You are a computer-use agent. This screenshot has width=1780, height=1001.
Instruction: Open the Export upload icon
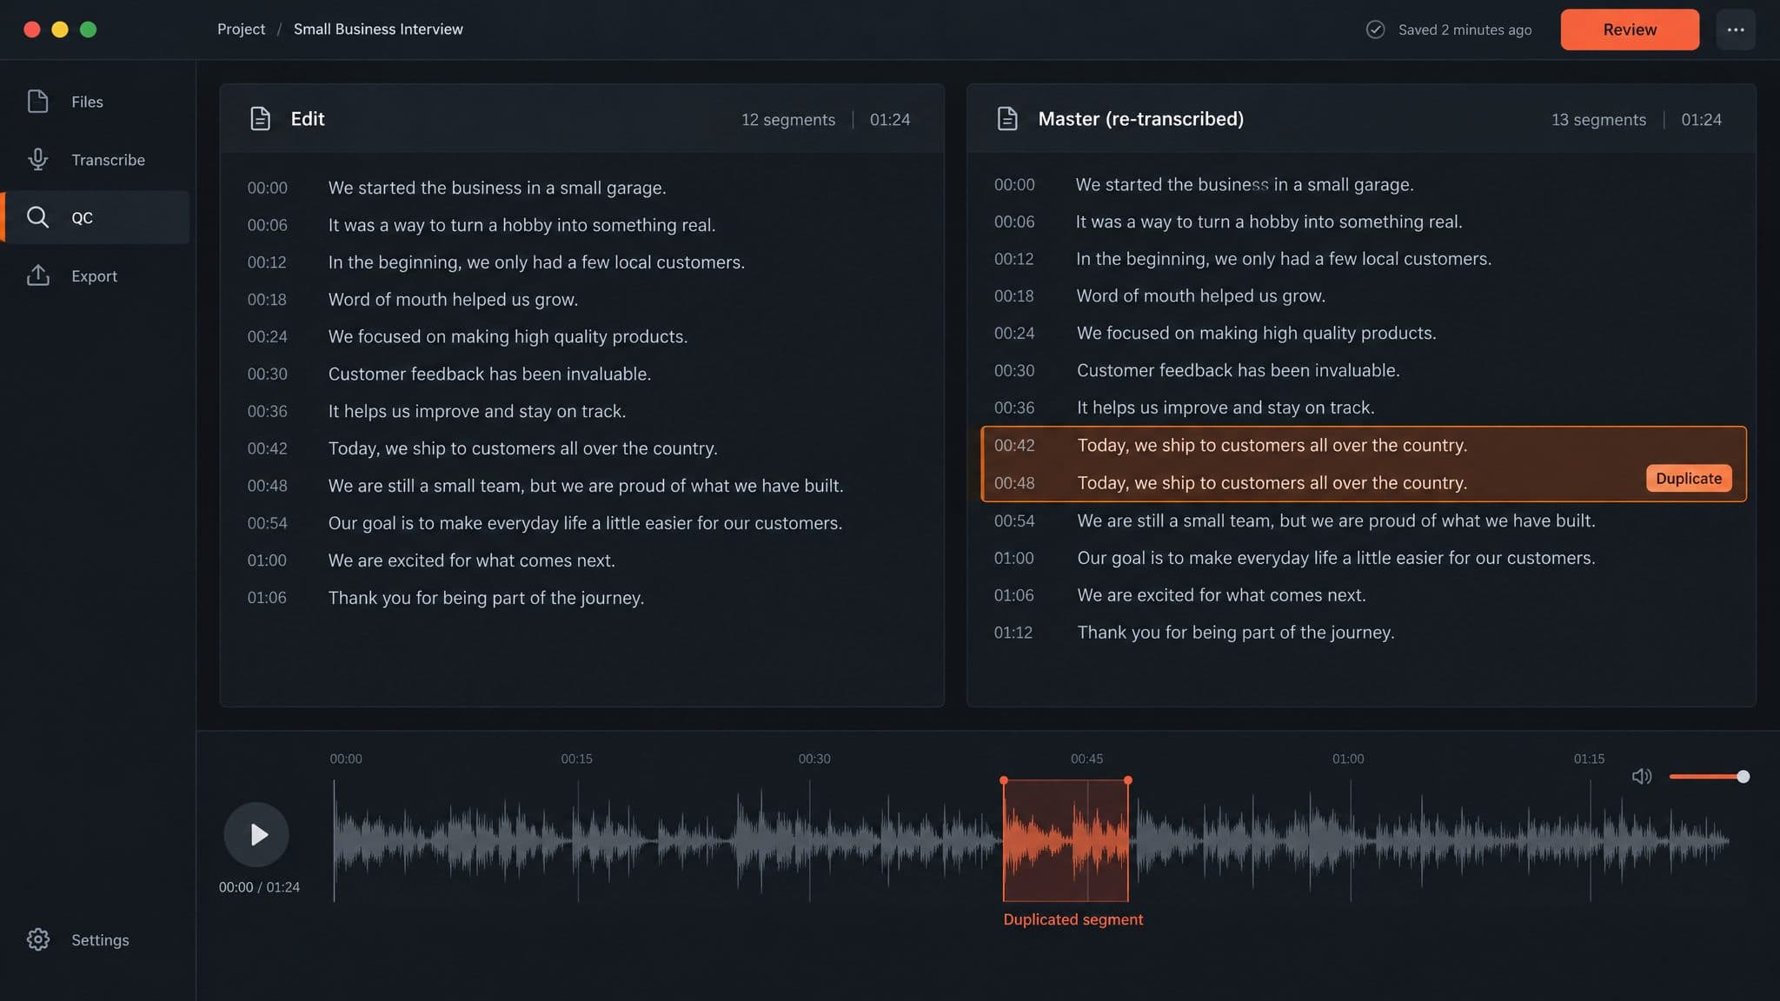[x=37, y=275]
